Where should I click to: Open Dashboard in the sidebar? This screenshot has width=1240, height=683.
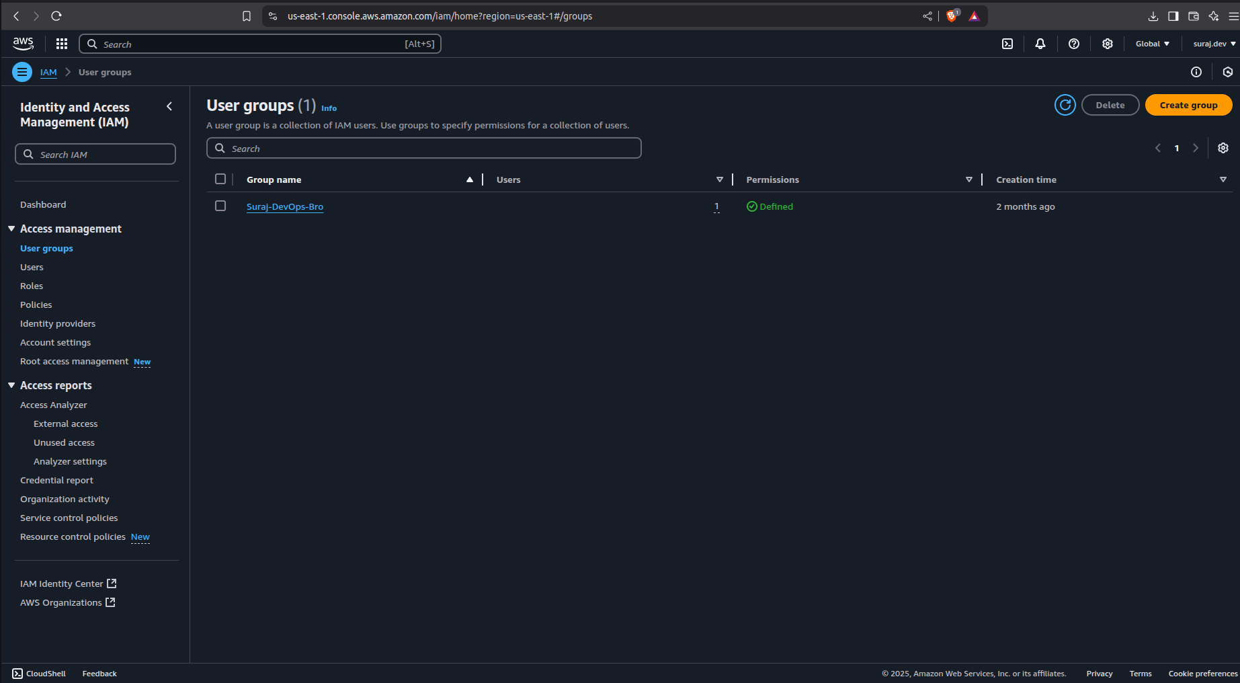coord(43,204)
